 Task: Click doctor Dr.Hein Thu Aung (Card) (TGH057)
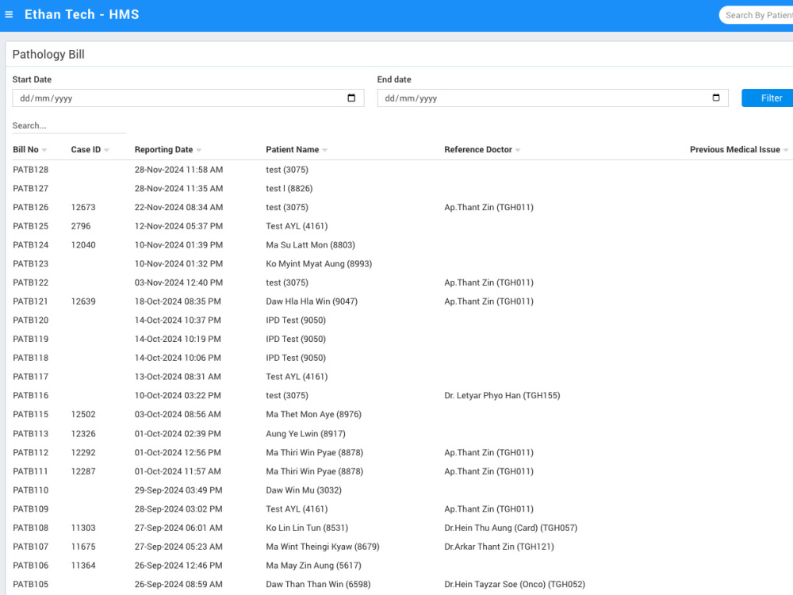tap(511, 528)
